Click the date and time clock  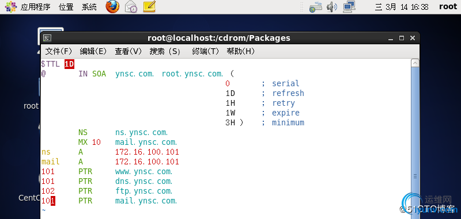tap(402, 7)
